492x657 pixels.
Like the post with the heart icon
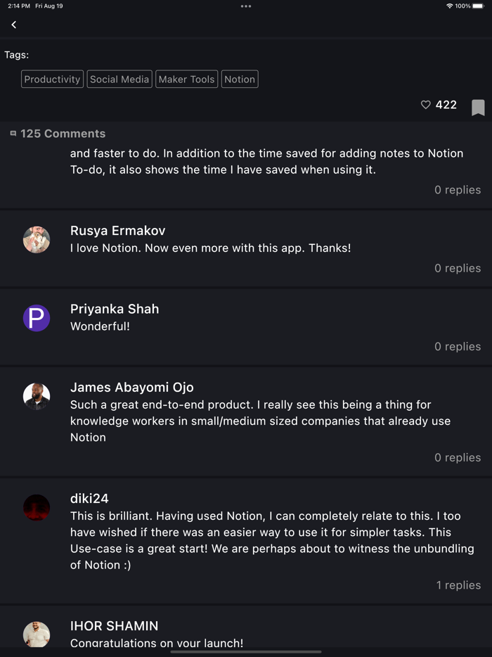click(425, 104)
